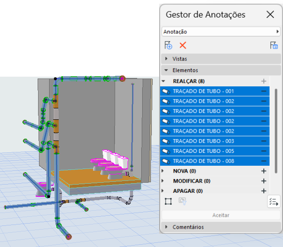Screen dimensions: 283x247
Task: Remove TRAÇADO DE TUBO - 001 with minus
Action: tap(264, 91)
